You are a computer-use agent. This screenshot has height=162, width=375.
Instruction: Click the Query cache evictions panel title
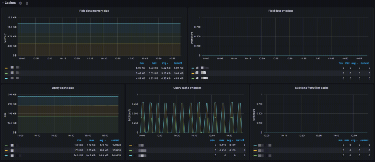187,88
